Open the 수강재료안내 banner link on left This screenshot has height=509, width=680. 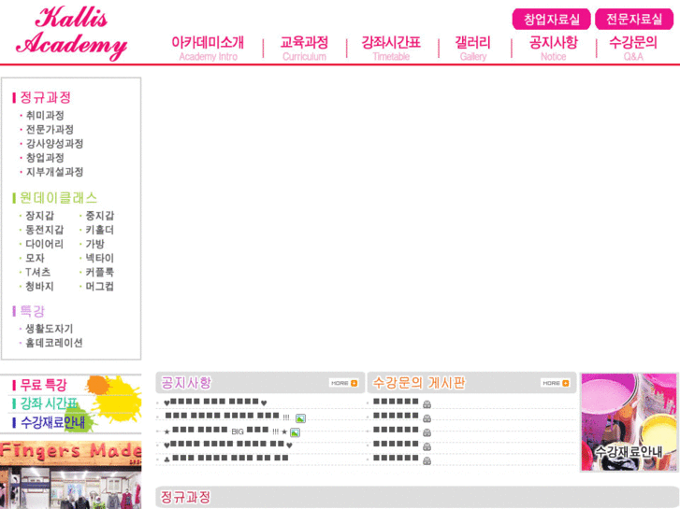(x=53, y=422)
